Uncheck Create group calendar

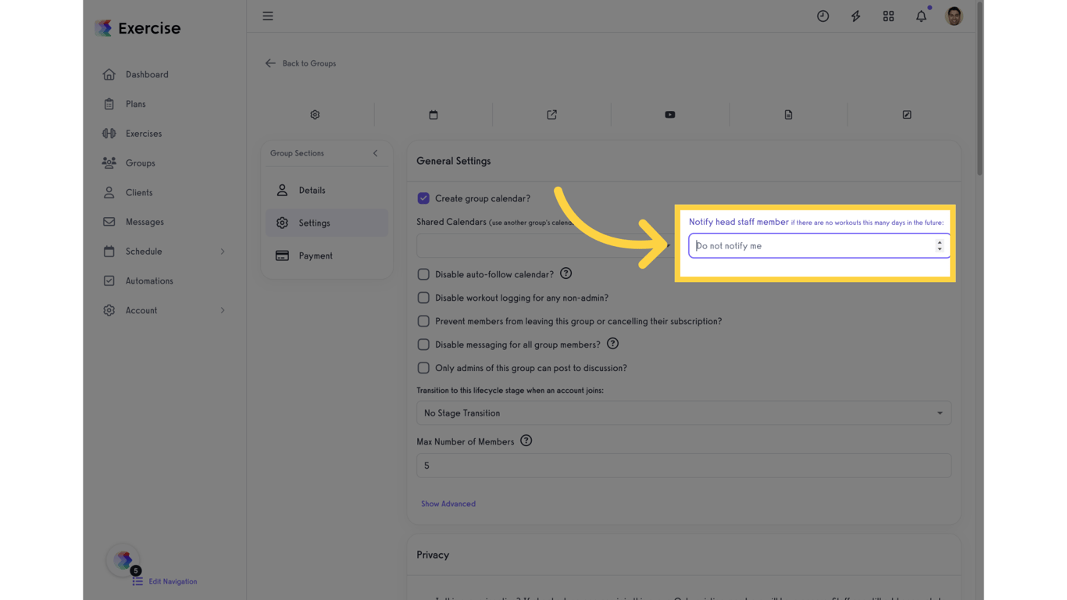(423, 198)
